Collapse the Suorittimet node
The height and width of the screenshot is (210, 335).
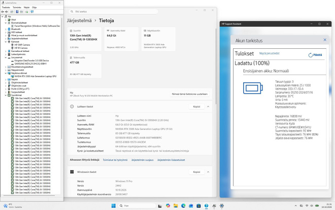click(x=6, y=95)
